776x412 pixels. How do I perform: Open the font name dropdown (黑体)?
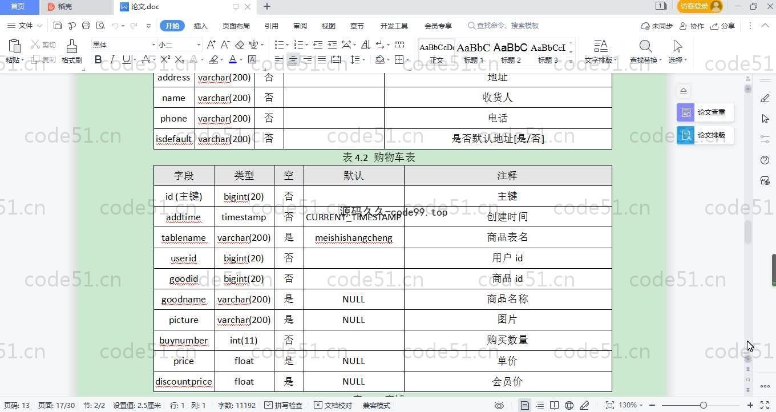tap(153, 45)
